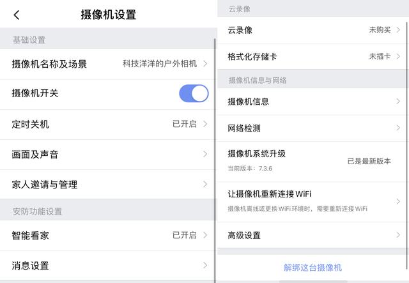
Task: Go back using the top-left arrow
Action: 17,15
